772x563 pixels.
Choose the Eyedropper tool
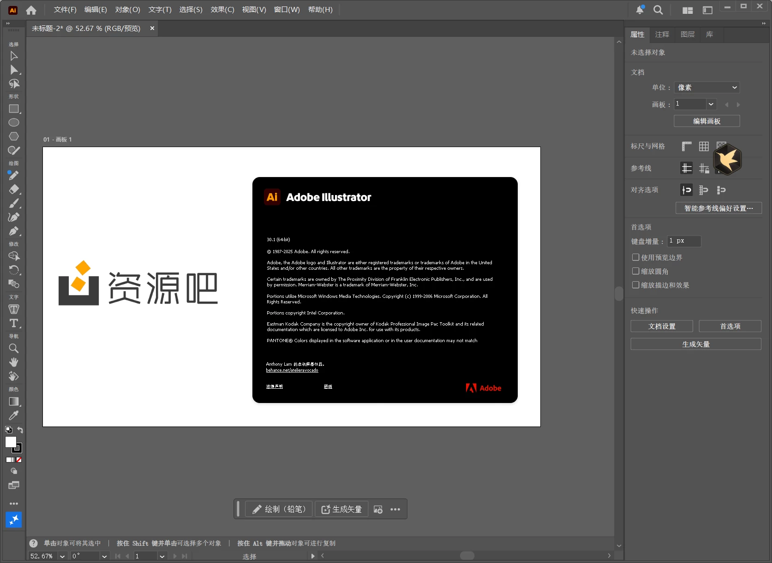(x=13, y=415)
